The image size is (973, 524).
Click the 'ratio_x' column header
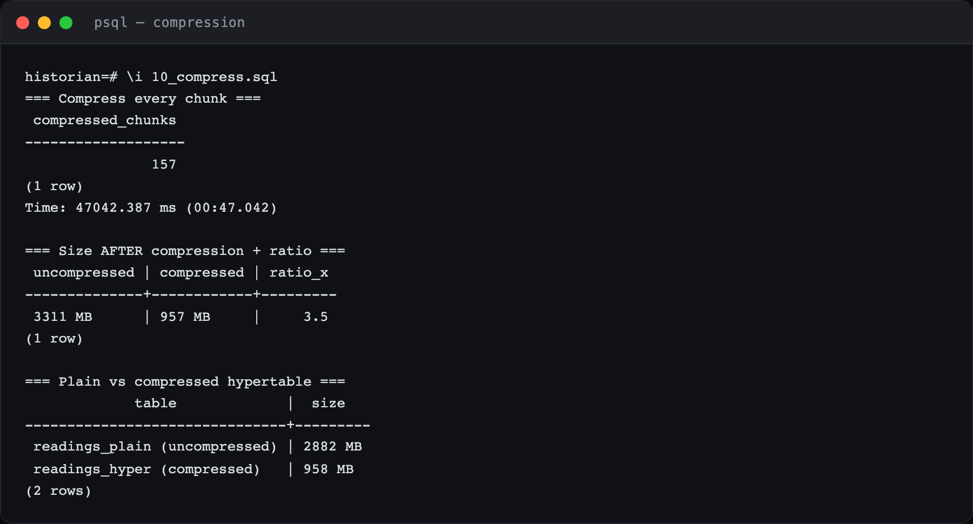(x=299, y=273)
